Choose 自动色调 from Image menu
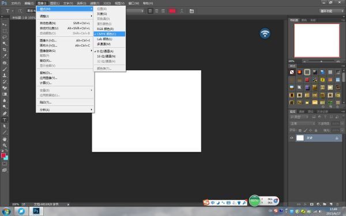Screen dimensions: 346x216 65,23
